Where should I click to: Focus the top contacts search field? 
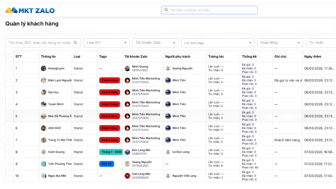tap(209, 10)
